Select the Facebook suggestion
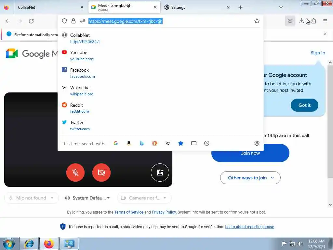This screenshot has width=333, height=250. [x=161, y=73]
